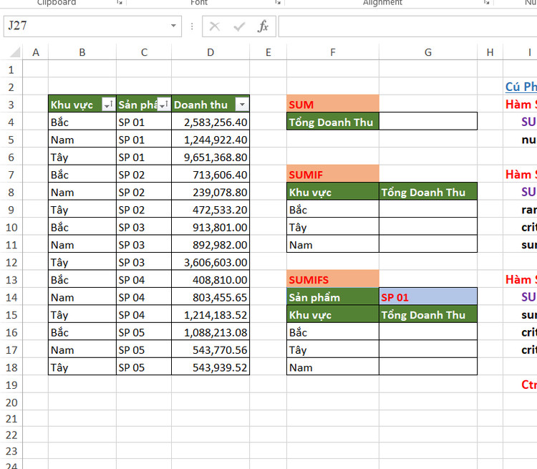Click cell with value 9,651,368.80
537x469 pixels.
[211, 157]
